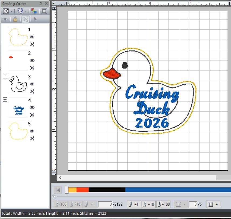Expand sewing item 4 text group

[x=5, y=100]
